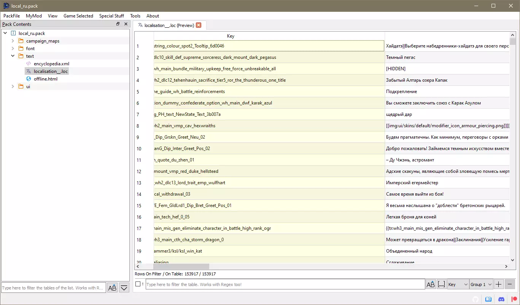Open the PackFile menu
520x305 pixels.
[x=11, y=16]
